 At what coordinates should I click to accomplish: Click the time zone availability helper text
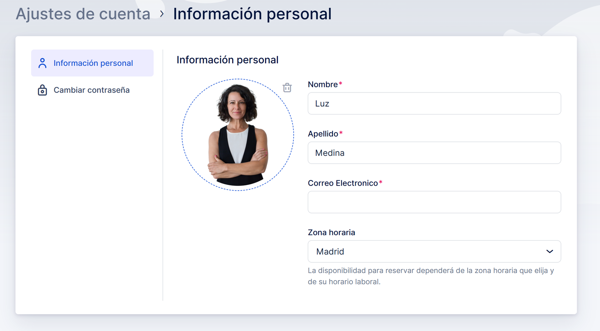(430, 276)
